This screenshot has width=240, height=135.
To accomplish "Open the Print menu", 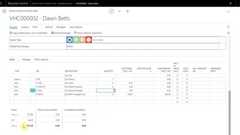I will (x=35, y=27).
